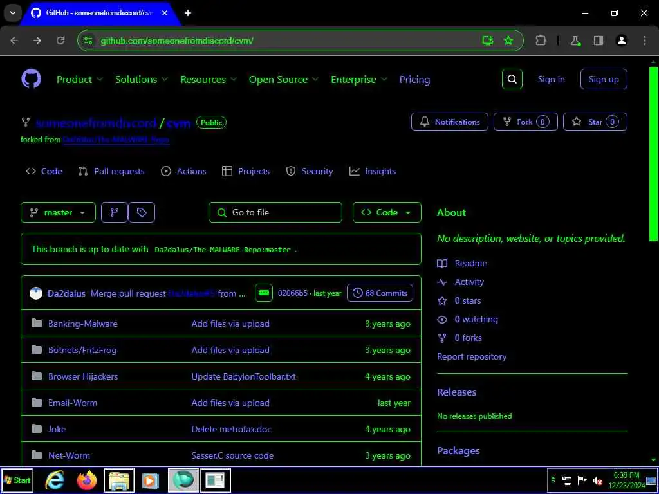Click Report repository link
The image size is (659, 494).
tap(472, 356)
